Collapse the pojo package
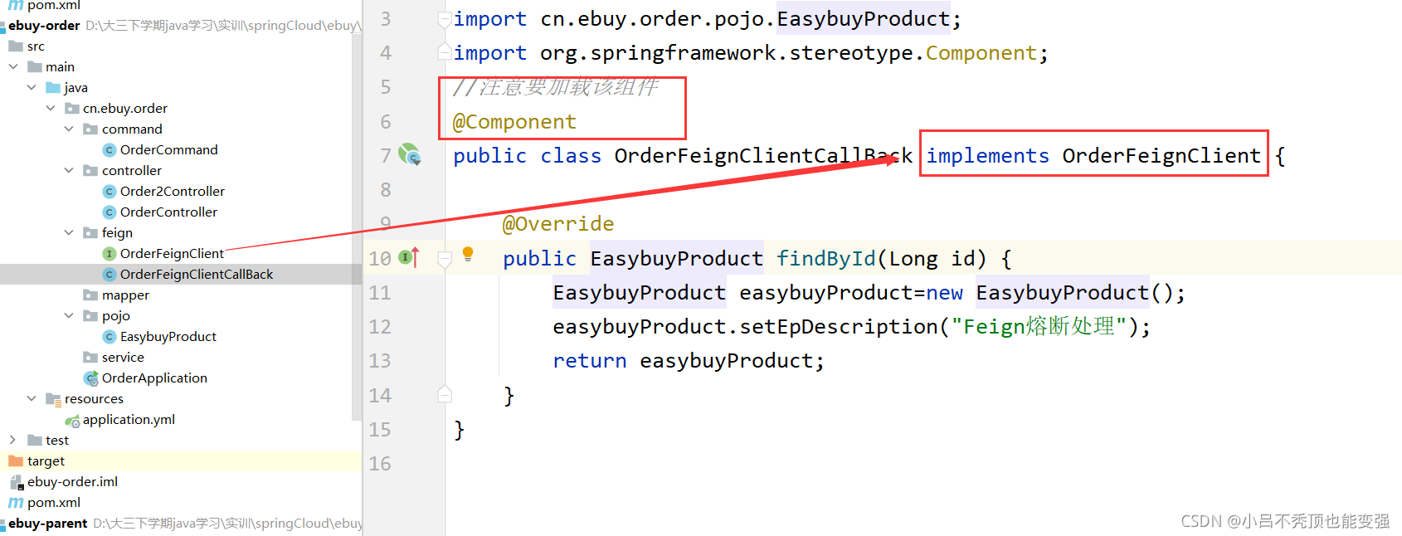The height and width of the screenshot is (536, 1402). tap(69, 315)
